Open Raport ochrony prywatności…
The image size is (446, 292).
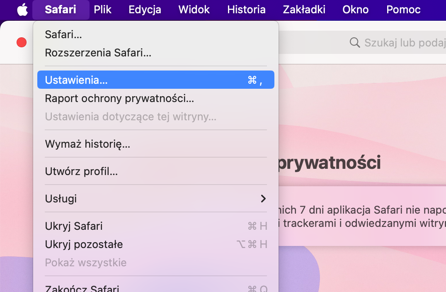[x=156, y=98]
